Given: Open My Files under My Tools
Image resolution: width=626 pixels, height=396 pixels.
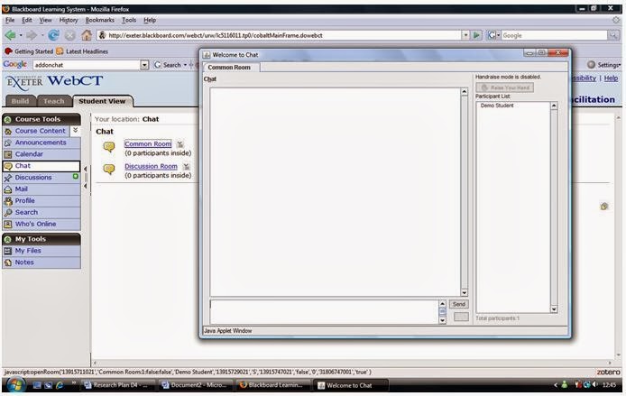Looking at the screenshot, I should 28,250.
